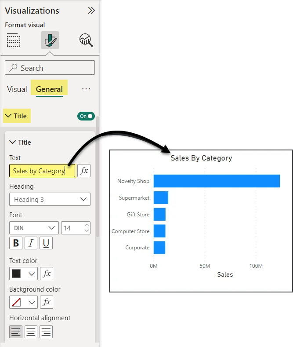Toggle the Title switch off
Image resolution: width=293 pixels, height=347 pixels.
[86, 116]
